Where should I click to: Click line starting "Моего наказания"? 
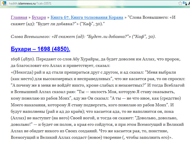92,105
